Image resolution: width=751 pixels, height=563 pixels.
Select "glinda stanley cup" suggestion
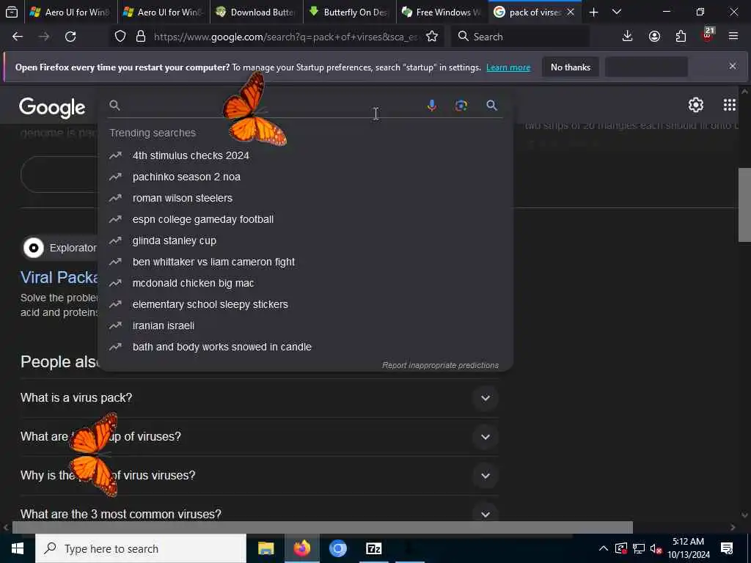[305, 240]
